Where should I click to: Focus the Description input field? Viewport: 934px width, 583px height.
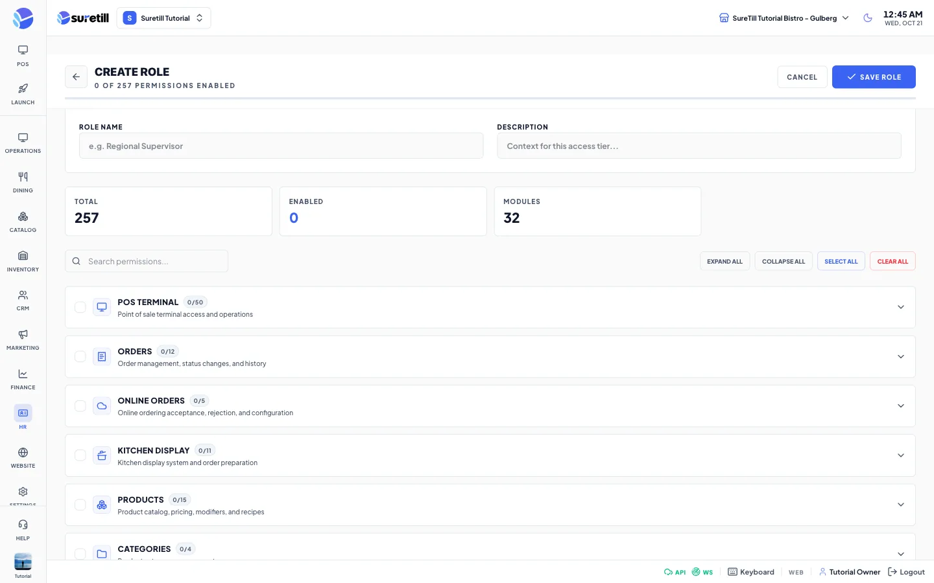pyautogui.click(x=699, y=146)
